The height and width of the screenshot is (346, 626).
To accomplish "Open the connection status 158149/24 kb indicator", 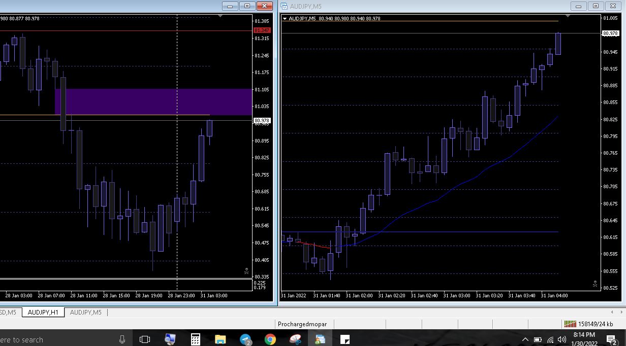I will tap(589, 324).
